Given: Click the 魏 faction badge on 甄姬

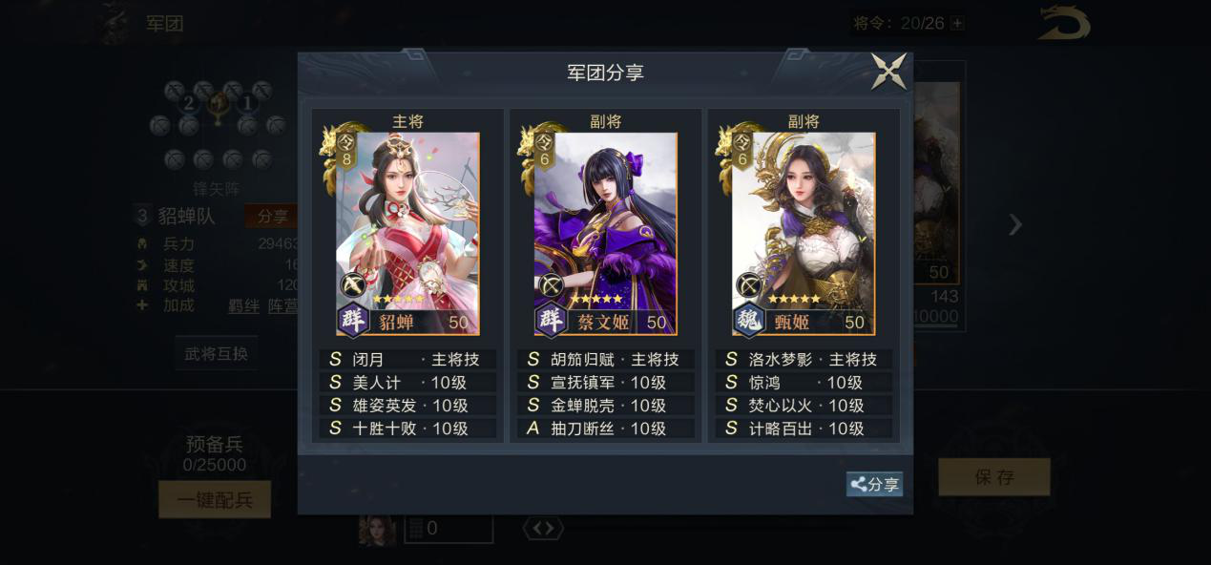Looking at the screenshot, I should (x=749, y=320).
